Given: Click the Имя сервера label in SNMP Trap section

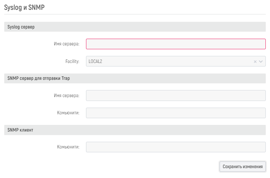Looking at the screenshot, I should click(66, 96).
